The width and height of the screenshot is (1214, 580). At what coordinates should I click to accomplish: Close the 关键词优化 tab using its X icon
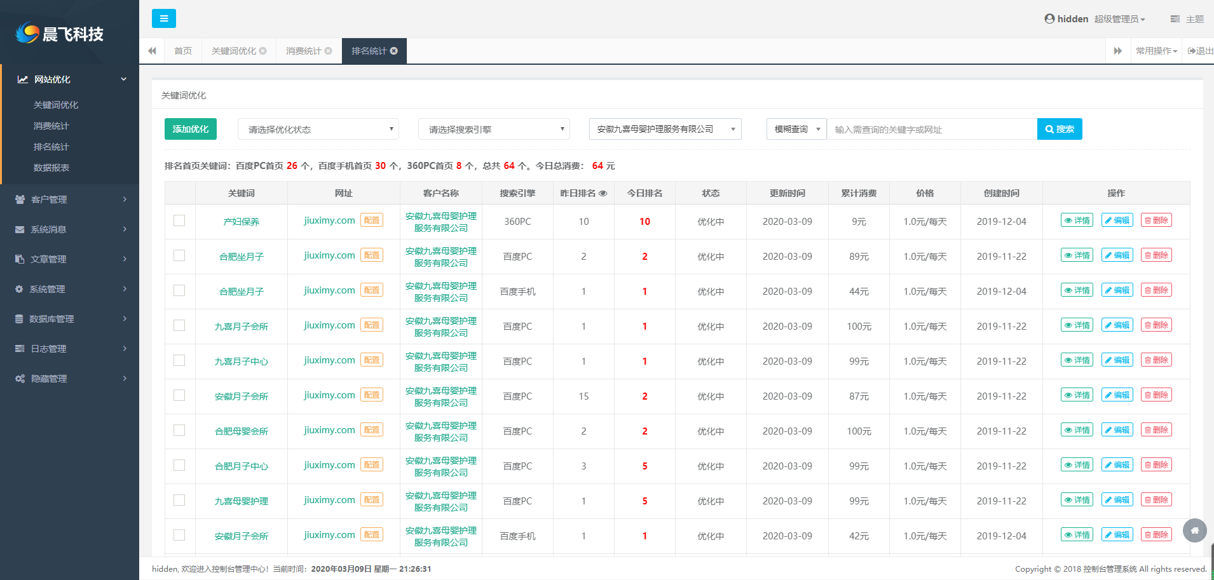263,51
